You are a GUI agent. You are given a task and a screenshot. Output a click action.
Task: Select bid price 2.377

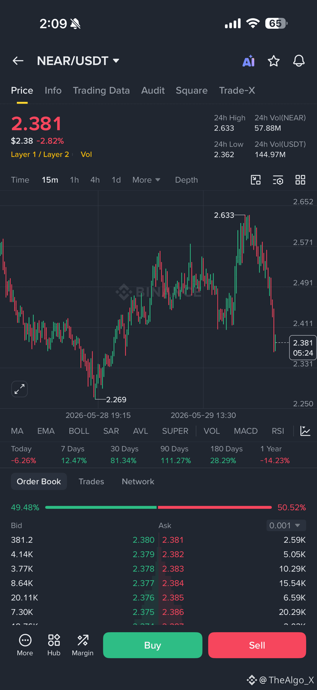pos(144,583)
